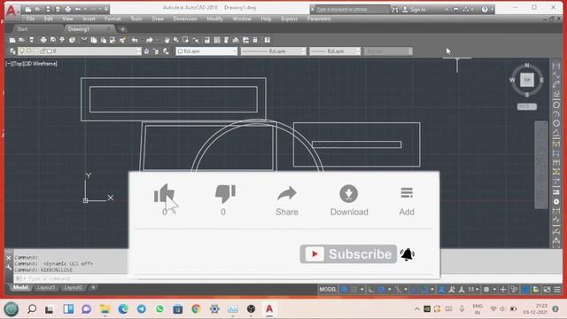Viewport: 567px width, 319px height.
Task: Click the Undo arrow in Standard toolbar
Action: (135, 40)
